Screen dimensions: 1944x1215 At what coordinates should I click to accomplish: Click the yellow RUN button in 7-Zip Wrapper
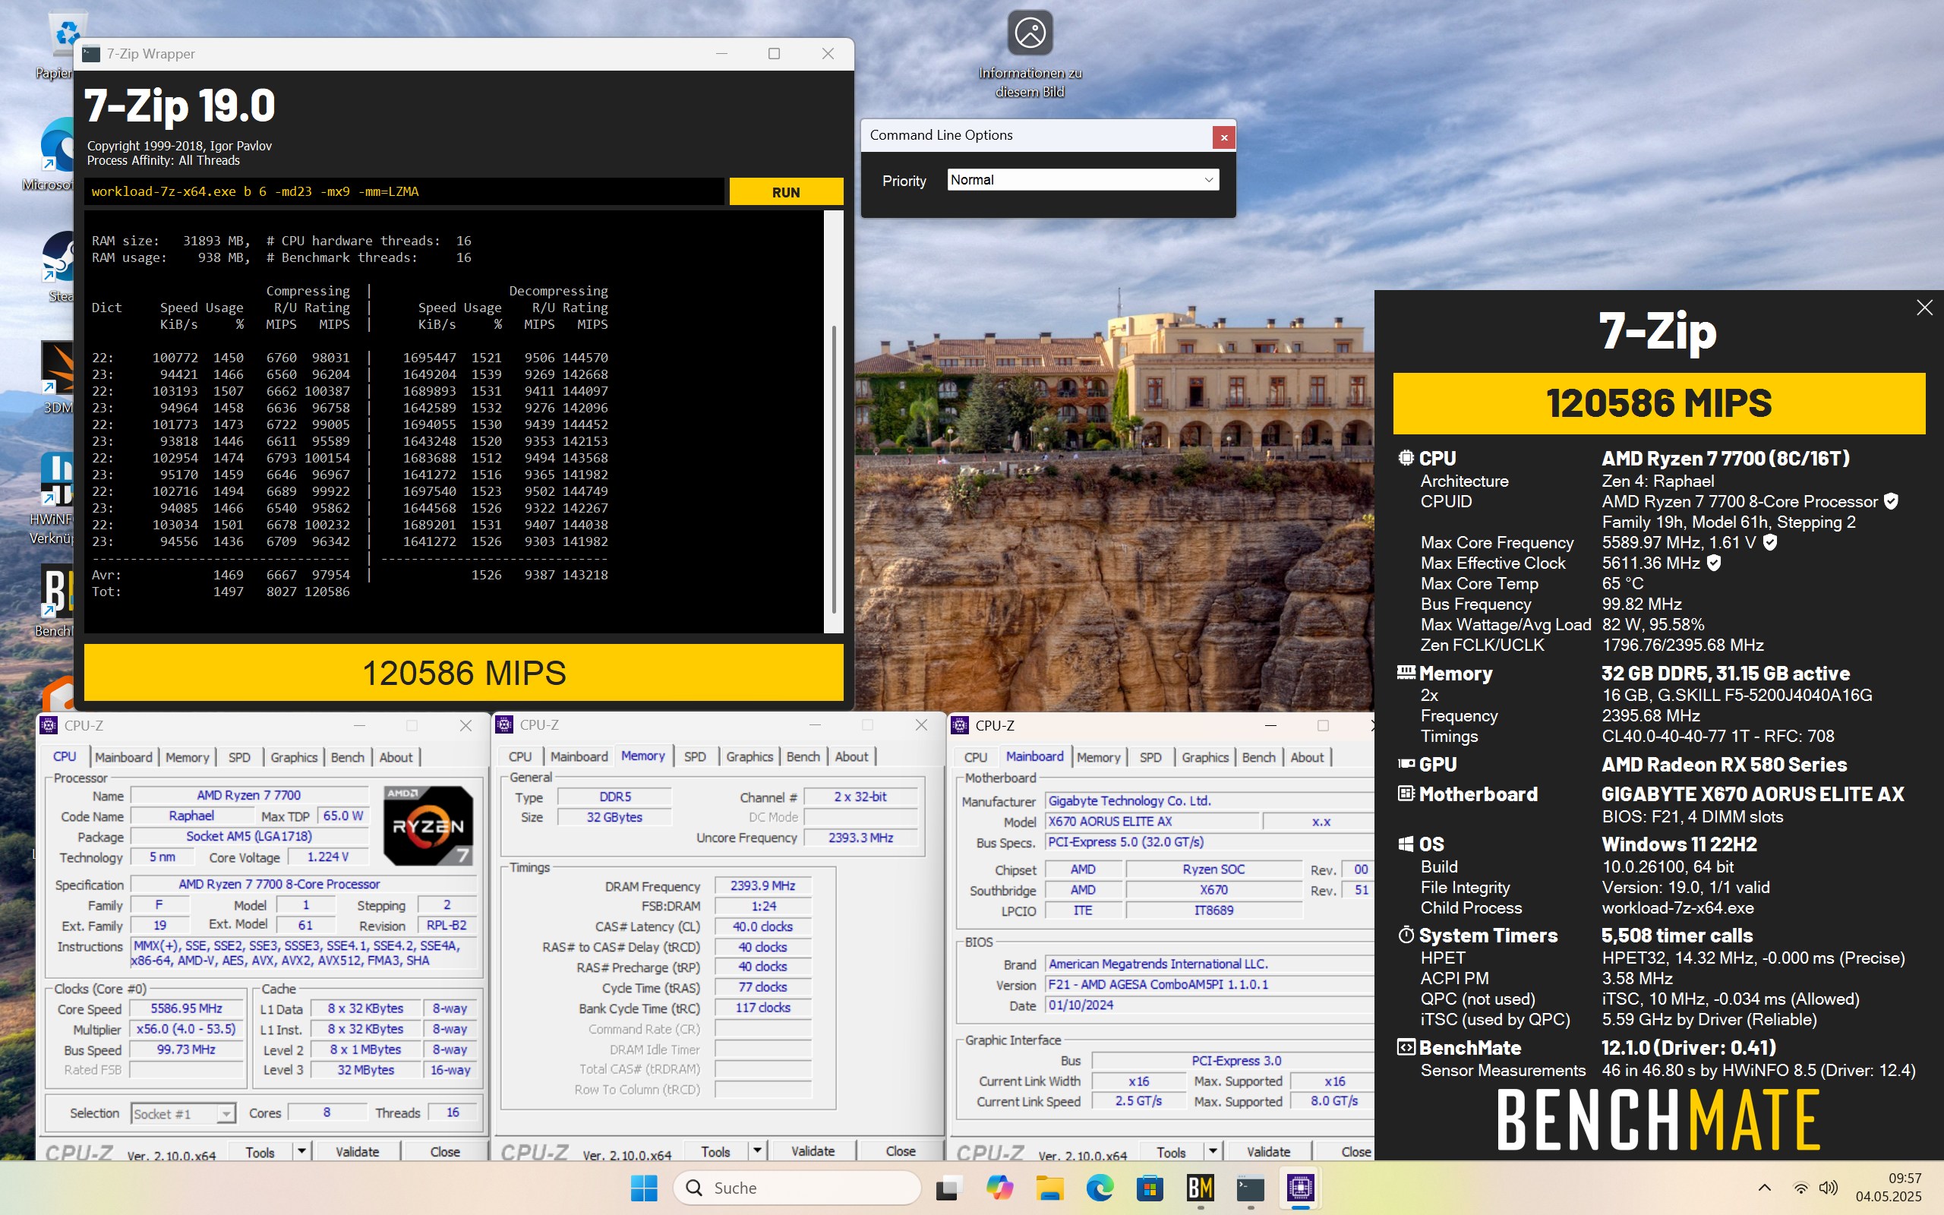point(786,192)
